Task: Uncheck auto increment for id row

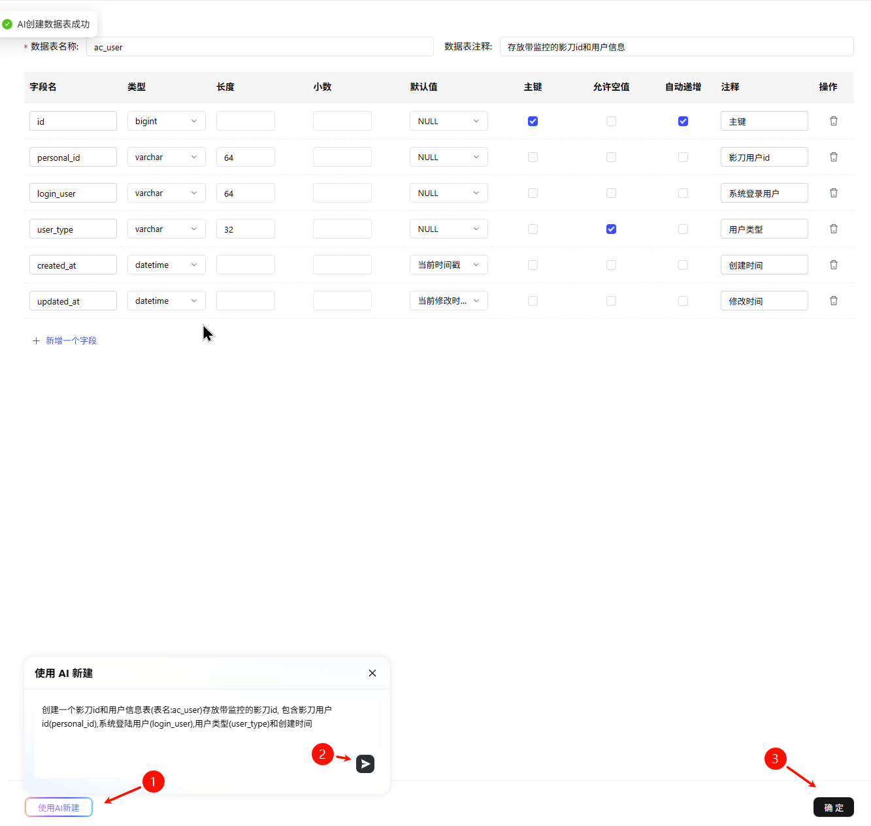Action: (x=683, y=121)
